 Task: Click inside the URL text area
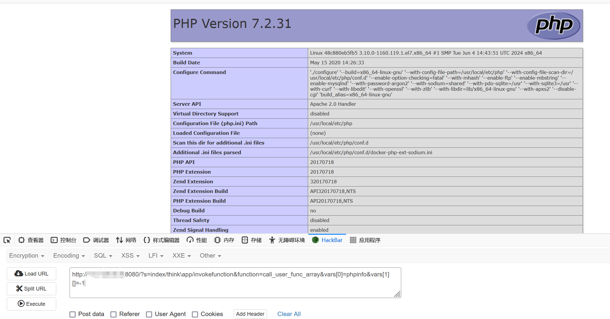pos(235,283)
